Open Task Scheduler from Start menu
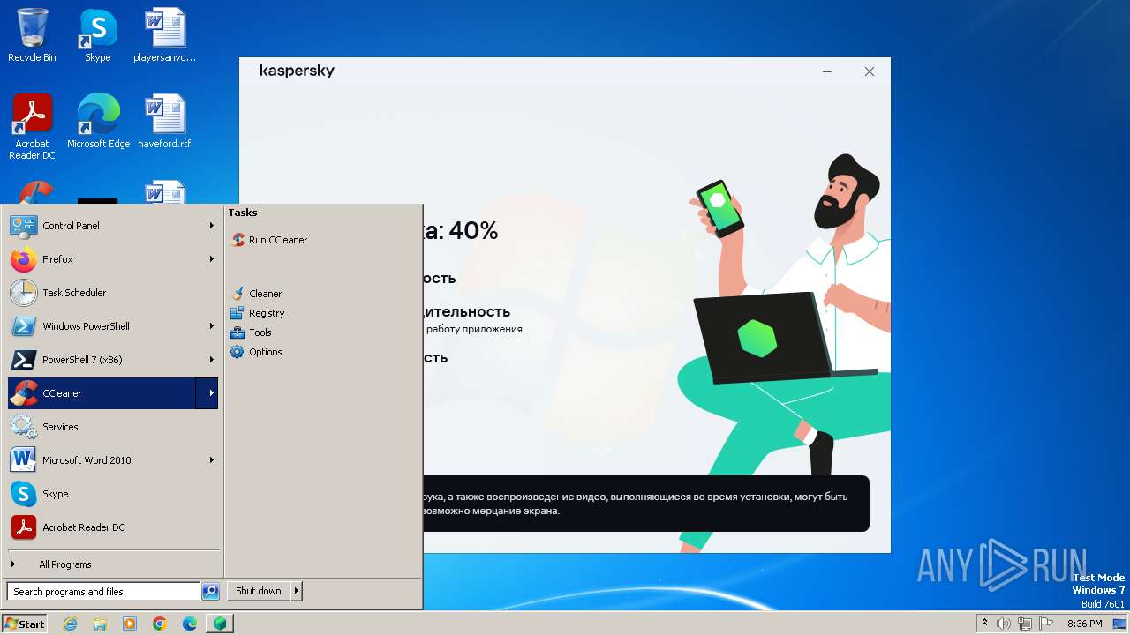This screenshot has width=1130, height=635. (112, 293)
